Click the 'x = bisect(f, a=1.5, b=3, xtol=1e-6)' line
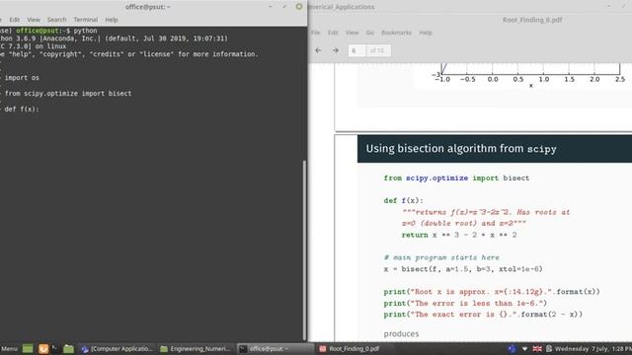 (x=463, y=269)
